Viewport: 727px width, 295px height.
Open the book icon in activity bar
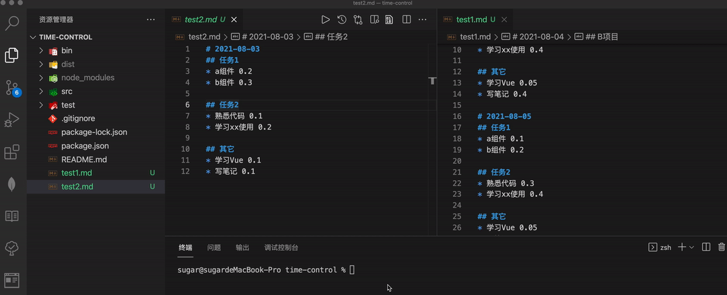tap(12, 216)
